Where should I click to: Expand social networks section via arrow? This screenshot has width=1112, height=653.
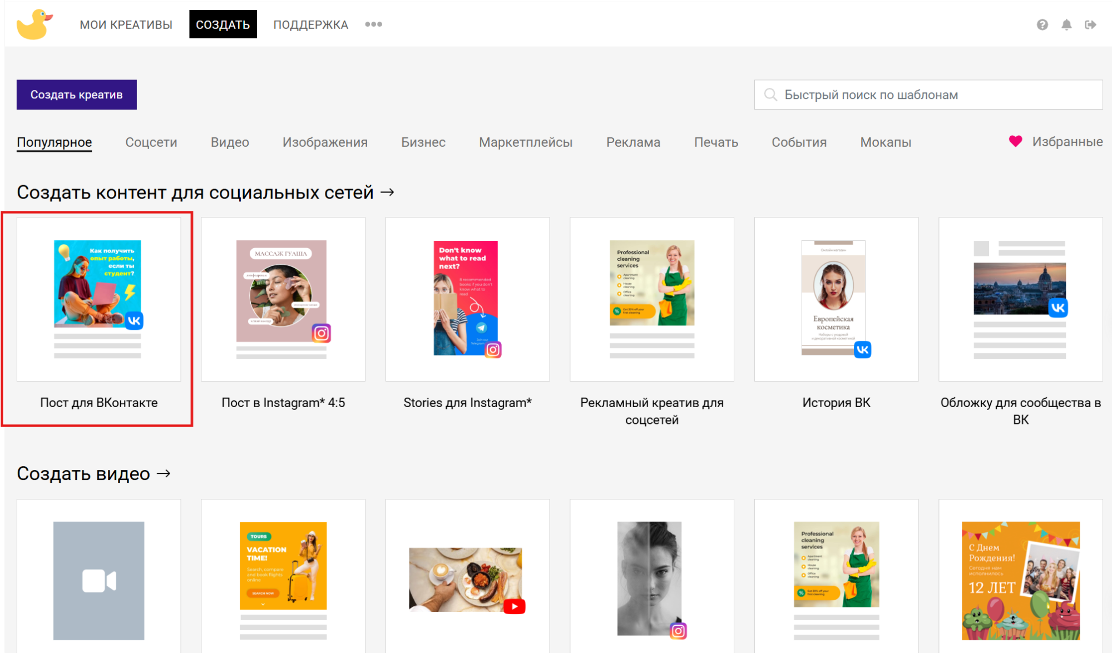tap(388, 192)
